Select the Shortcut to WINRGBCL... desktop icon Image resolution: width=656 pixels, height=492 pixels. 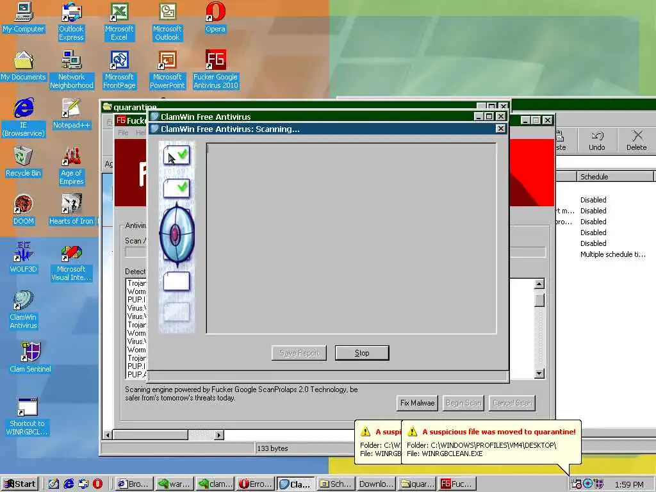click(x=28, y=416)
